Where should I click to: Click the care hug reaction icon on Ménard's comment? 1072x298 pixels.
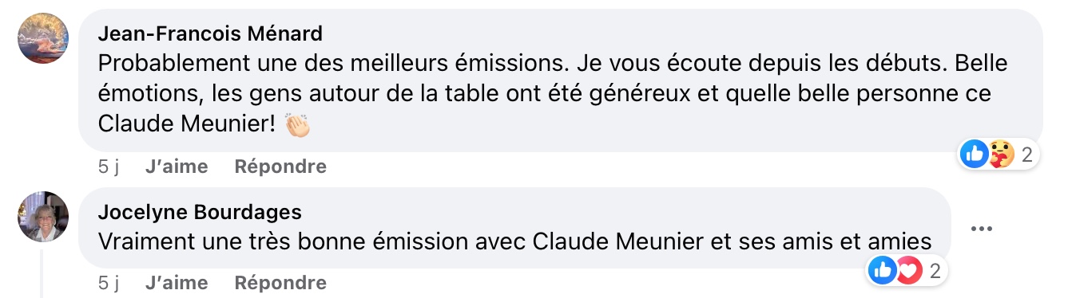[1001, 154]
